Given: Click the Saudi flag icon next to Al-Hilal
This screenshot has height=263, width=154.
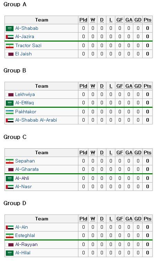Looking at the screenshot, I should tap(10, 253).
